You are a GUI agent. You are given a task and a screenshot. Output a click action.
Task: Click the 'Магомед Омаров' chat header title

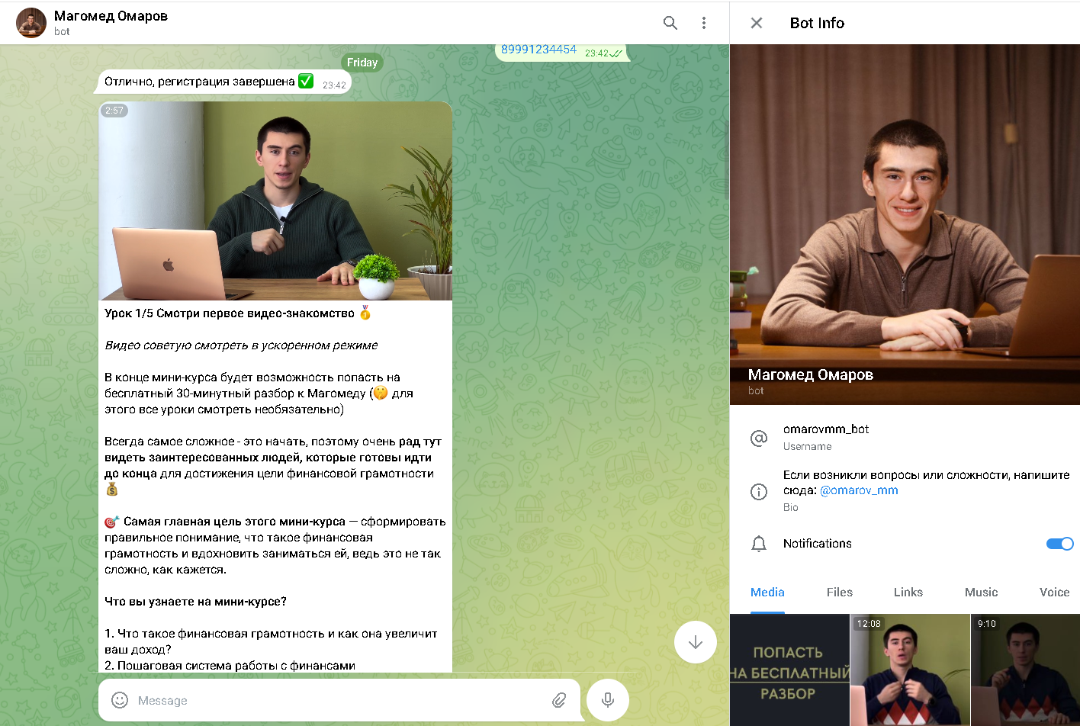[x=111, y=16]
